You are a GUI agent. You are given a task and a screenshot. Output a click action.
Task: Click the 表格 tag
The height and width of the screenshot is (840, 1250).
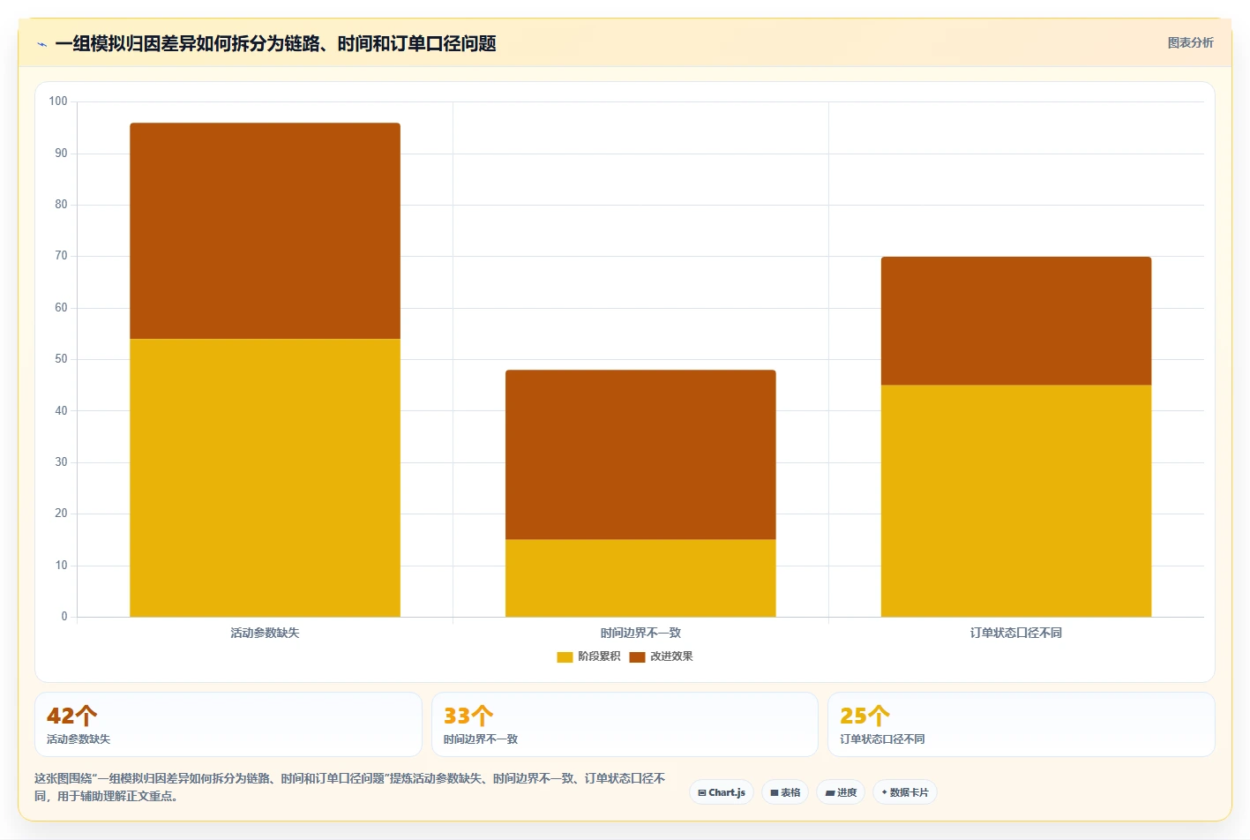[x=785, y=792]
